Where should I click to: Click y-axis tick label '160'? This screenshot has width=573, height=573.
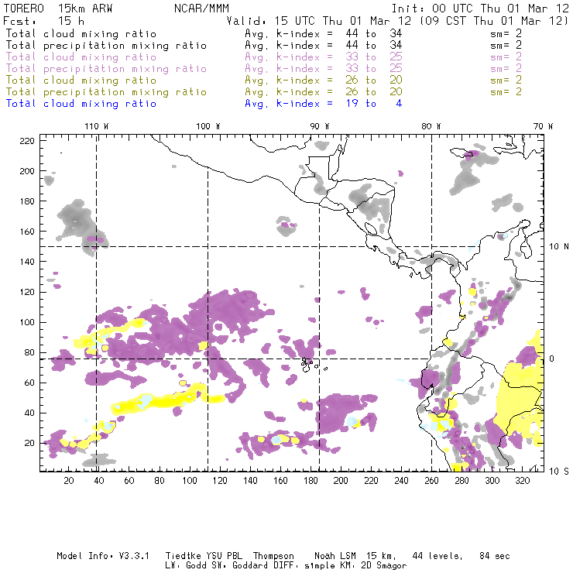coord(27,232)
